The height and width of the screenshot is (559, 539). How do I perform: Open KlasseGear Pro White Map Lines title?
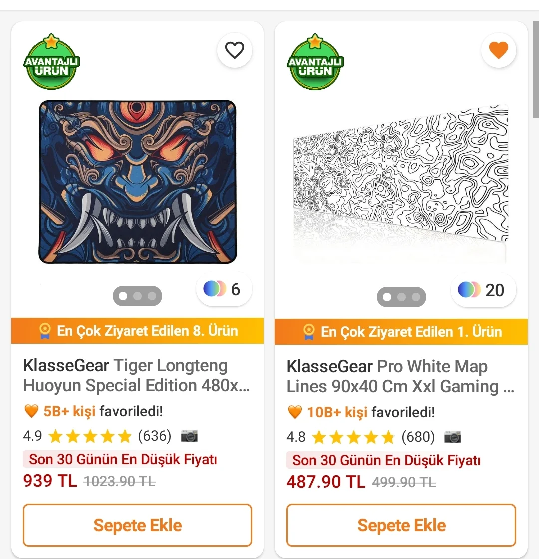(x=400, y=377)
